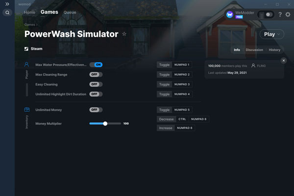Click the Steam platform icon

pos(26,49)
